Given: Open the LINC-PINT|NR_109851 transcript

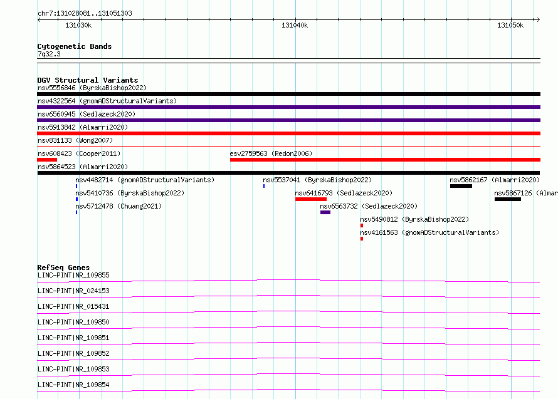Looking at the screenshot, I should 288,341.
